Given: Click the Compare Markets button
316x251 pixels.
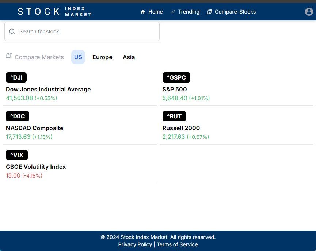Looking at the screenshot, I should pyautogui.click(x=35, y=57).
